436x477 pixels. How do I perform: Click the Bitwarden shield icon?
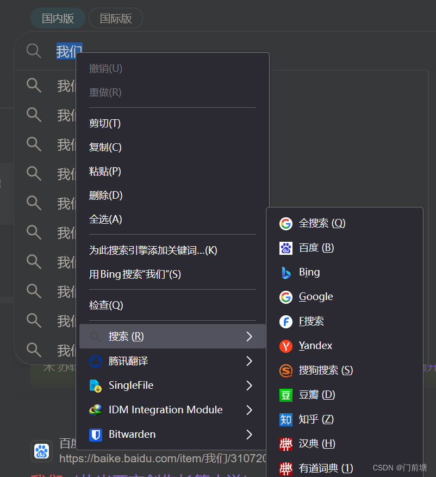click(x=96, y=435)
